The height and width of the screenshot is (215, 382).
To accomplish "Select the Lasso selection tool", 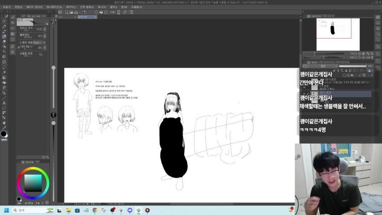I will tap(4, 68).
